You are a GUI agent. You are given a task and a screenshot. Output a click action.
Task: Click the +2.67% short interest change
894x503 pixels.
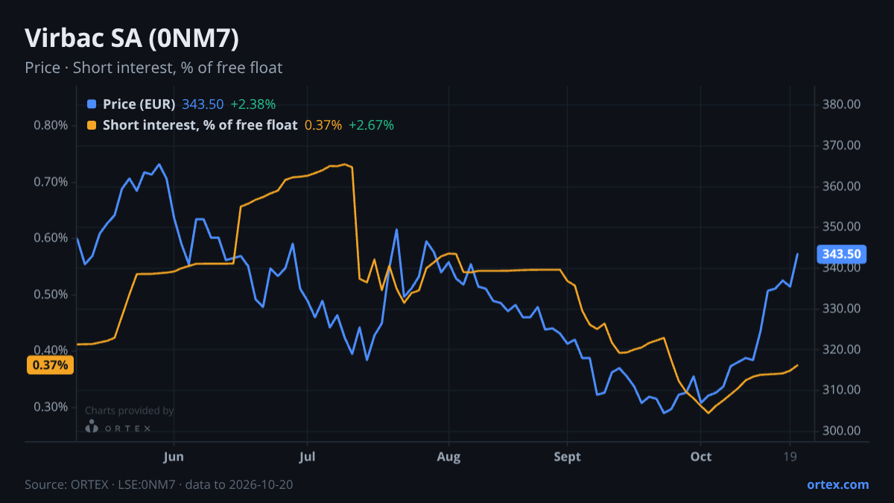371,125
